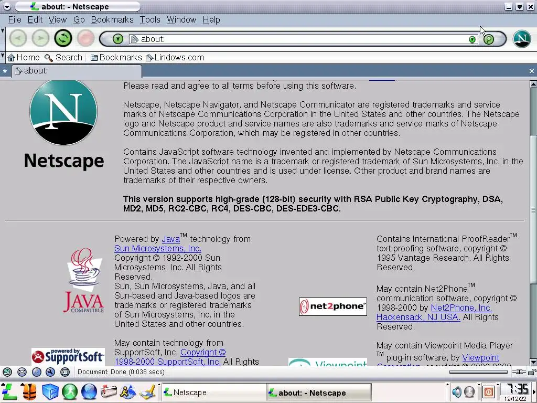Open the Edit menu
This screenshot has width=537, height=403.
click(35, 20)
